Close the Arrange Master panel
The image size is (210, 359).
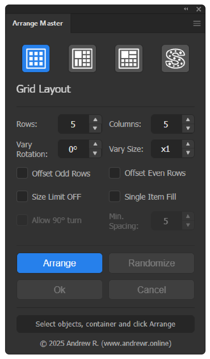[199, 9]
